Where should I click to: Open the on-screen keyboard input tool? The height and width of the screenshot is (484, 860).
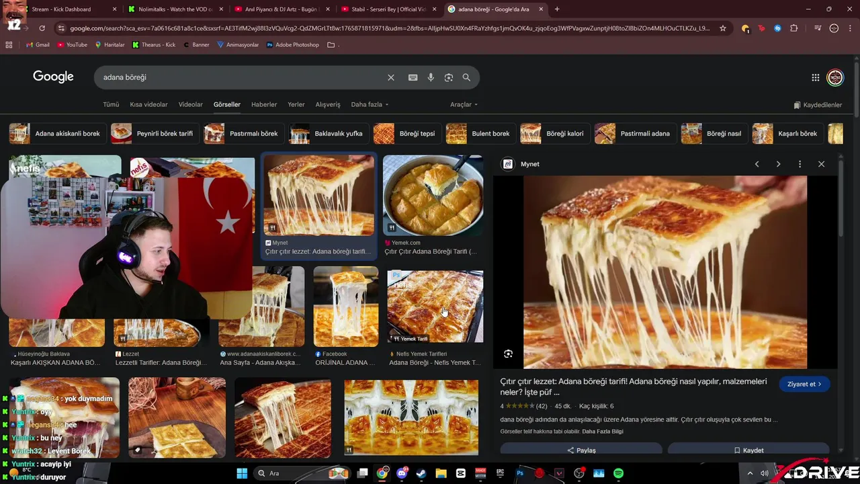[413, 77]
